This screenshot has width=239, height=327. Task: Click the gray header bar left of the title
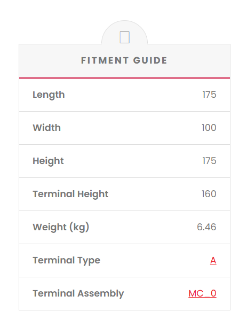(x=50, y=61)
